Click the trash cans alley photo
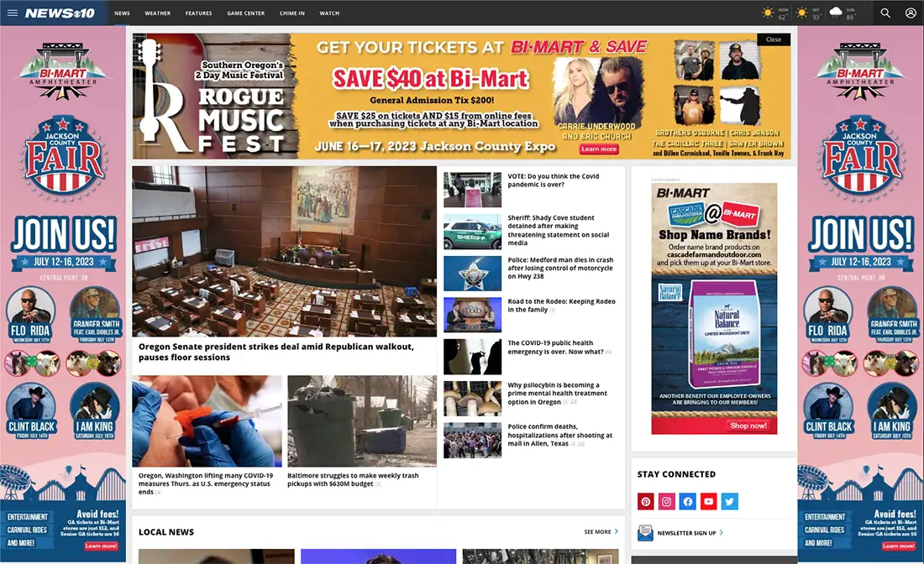924x564 pixels. pos(362,421)
